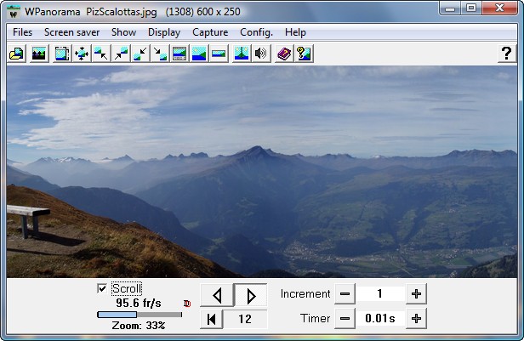
Task: Click the picture frame window icon
Action: [x=62, y=54]
